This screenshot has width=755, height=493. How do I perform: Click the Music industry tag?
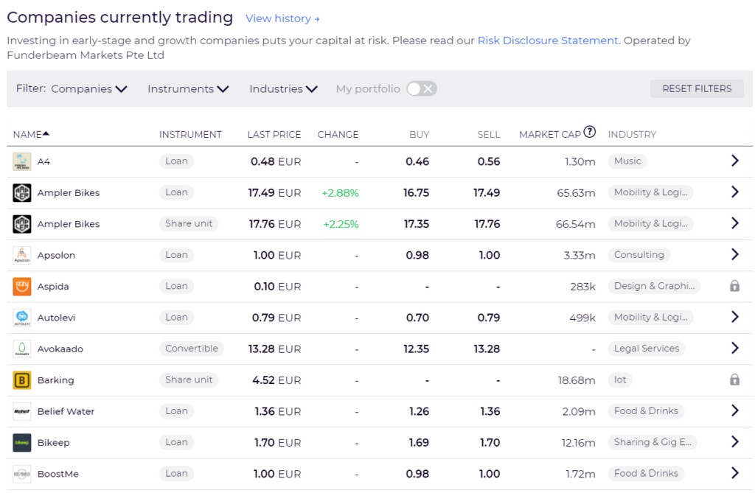pyautogui.click(x=627, y=161)
